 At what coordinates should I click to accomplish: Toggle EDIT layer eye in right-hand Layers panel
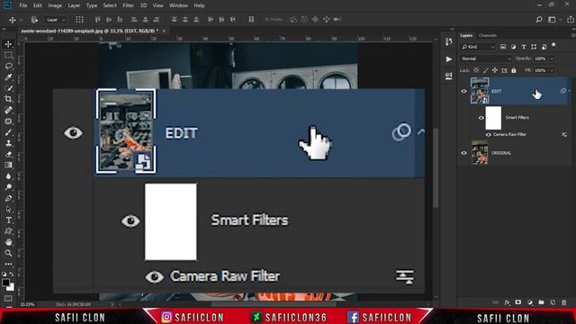463,91
